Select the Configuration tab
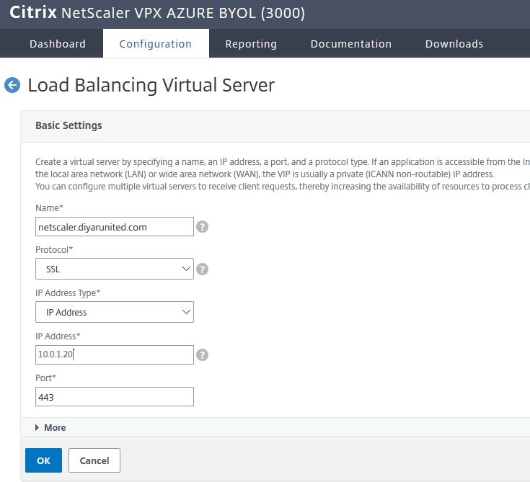 pyautogui.click(x=156, y=43)
